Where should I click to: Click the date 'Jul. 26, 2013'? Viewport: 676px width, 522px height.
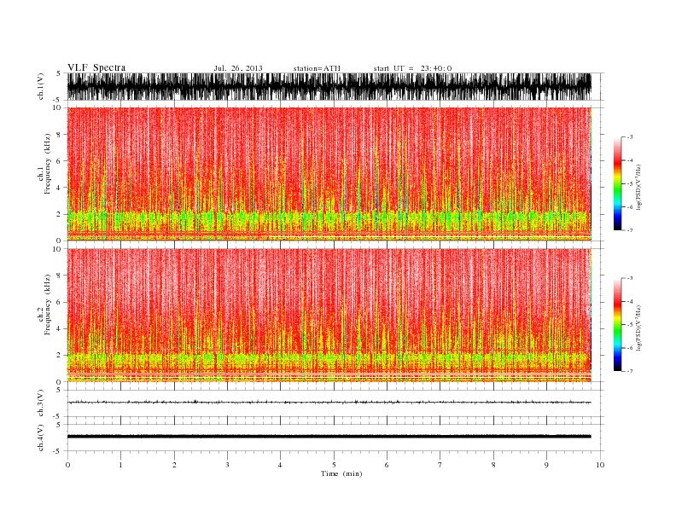(x=238, y=68)
